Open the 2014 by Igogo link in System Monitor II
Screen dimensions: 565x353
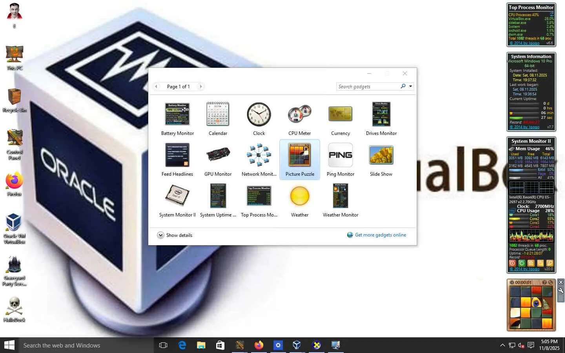pyautogui.click(x=525, y=269)
